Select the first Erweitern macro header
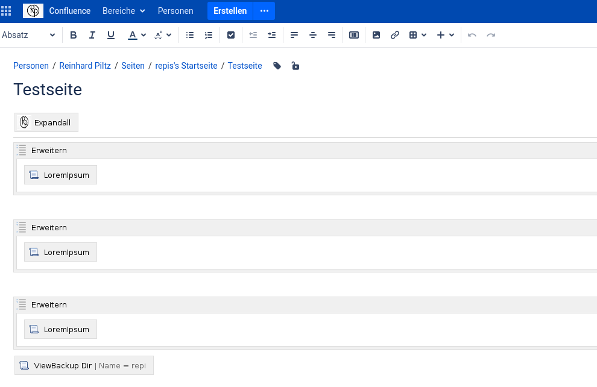 (306, 151)
